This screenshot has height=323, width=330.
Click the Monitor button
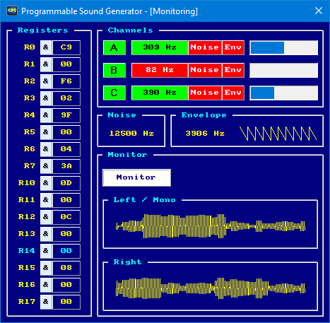(x=136, y=177)
